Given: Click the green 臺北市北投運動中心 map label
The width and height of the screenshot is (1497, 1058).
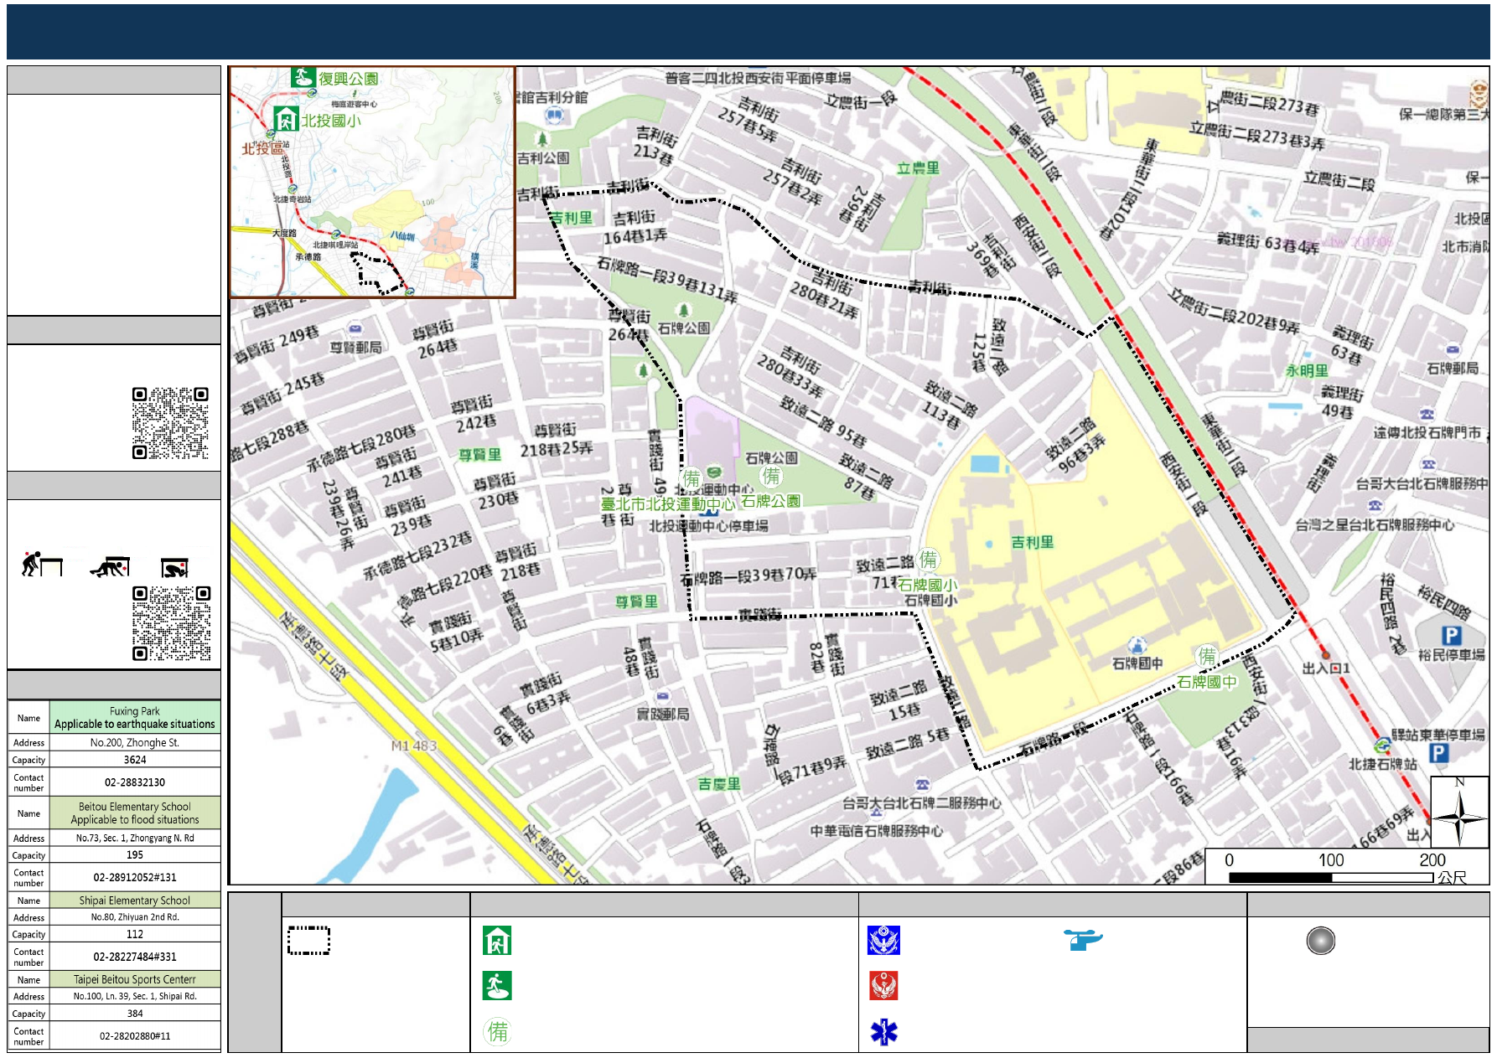Looking at the screenshot, I should tap(667, 504).
